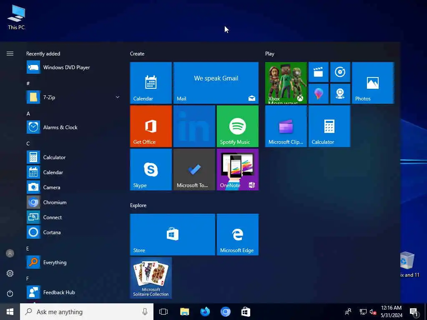Open Settings gear in Start menu
This screenshot has width=427, height=320.
pos(10,273)
